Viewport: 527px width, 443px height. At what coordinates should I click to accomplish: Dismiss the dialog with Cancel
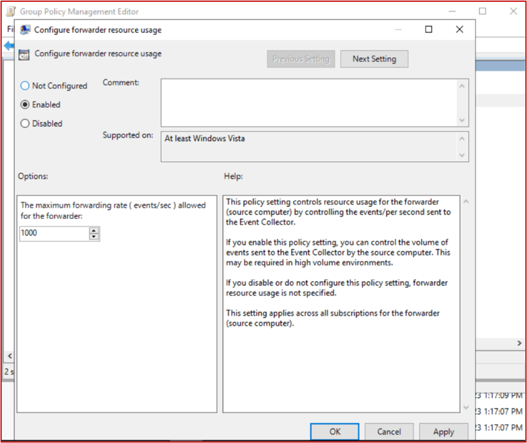[388, 431]
